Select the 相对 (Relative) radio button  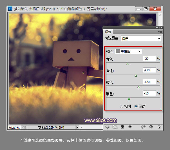click(122, 106)
